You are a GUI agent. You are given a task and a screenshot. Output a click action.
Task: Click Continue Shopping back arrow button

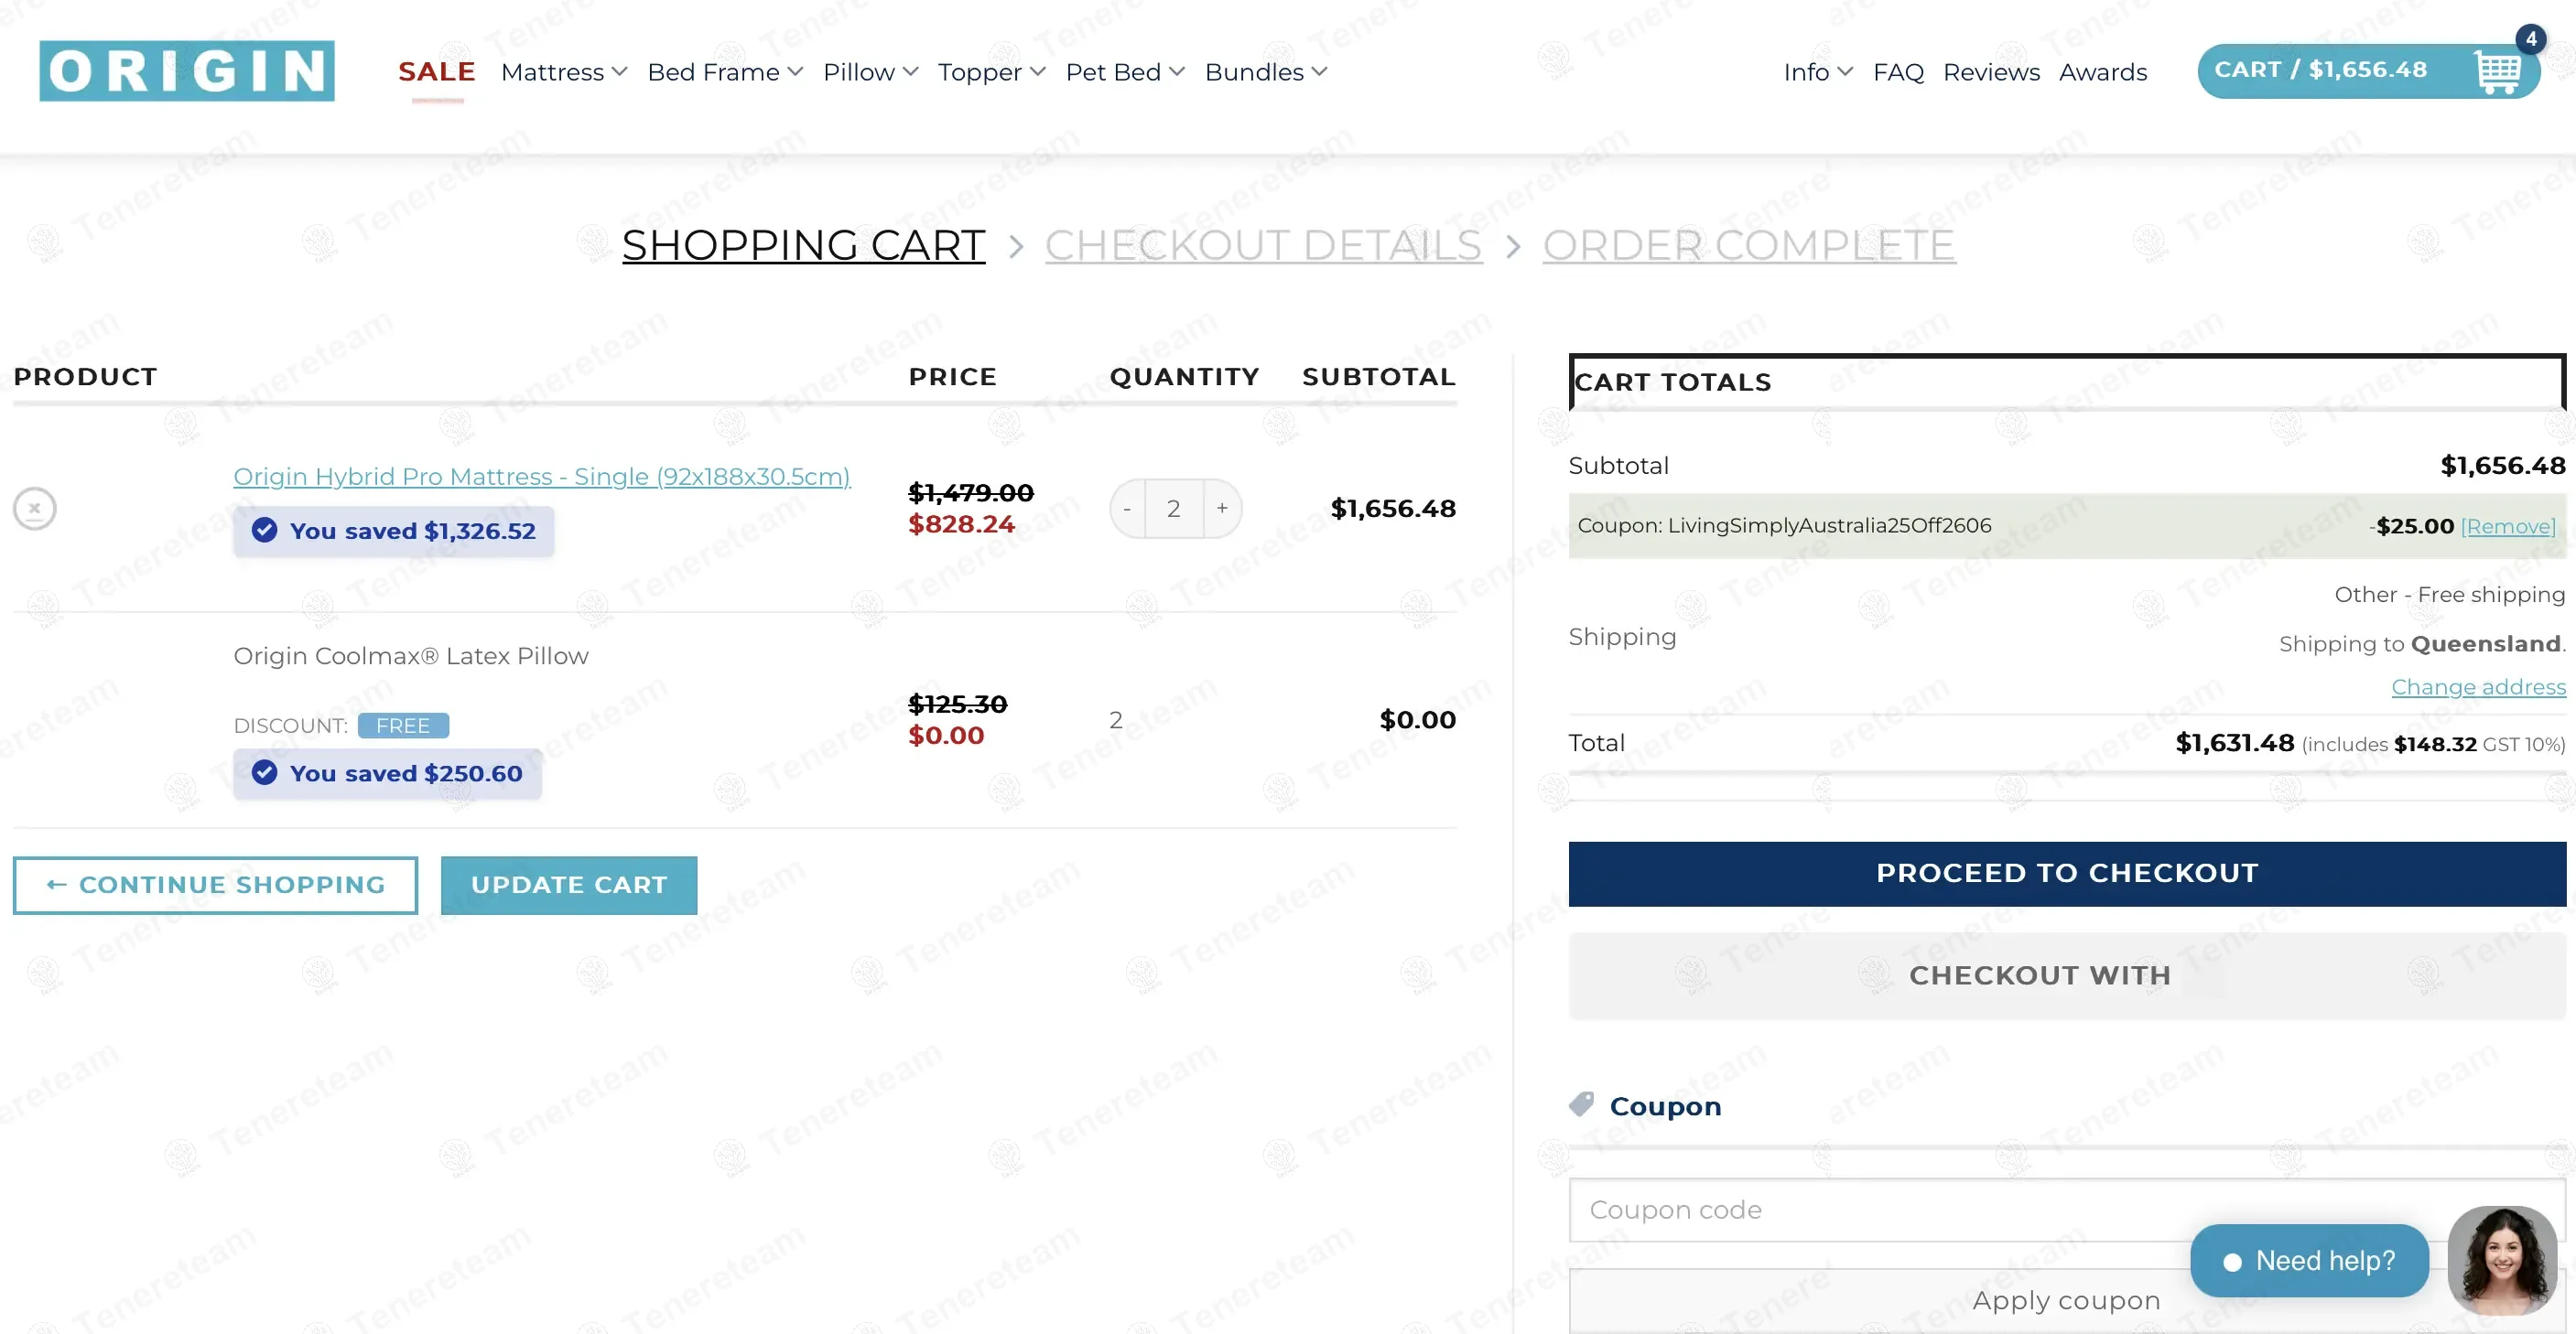[216, 885]
